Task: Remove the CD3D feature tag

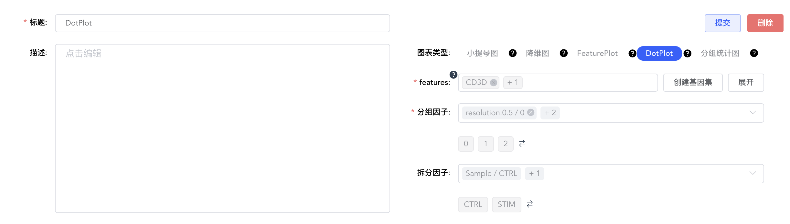Action: (x=493, y=83)
